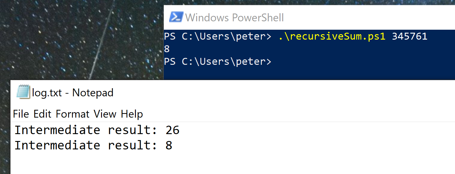Viewport: 455px width, 174px height.
Task: Select the View menu in Notepad
Action: click(x=105, y=114)
